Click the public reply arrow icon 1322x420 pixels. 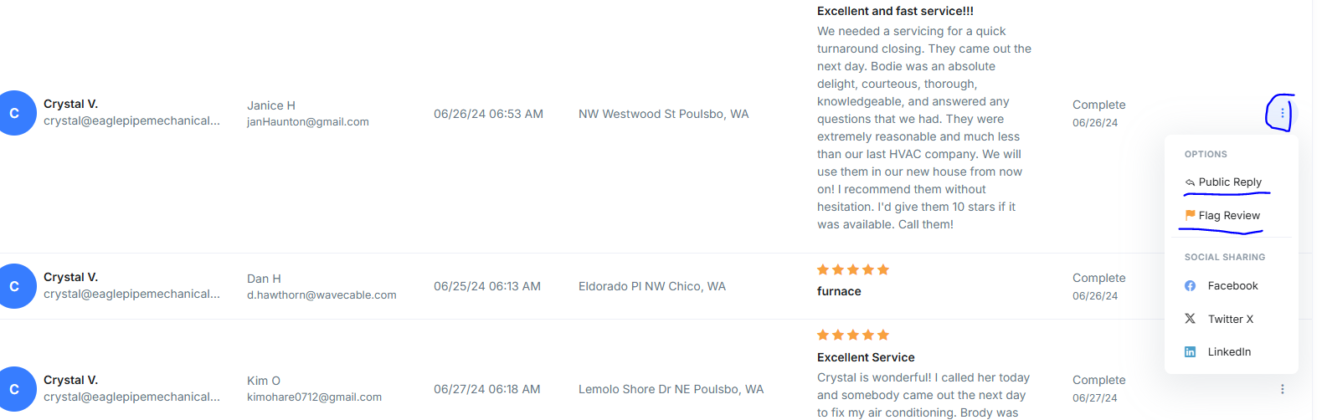pos(1190,182)
